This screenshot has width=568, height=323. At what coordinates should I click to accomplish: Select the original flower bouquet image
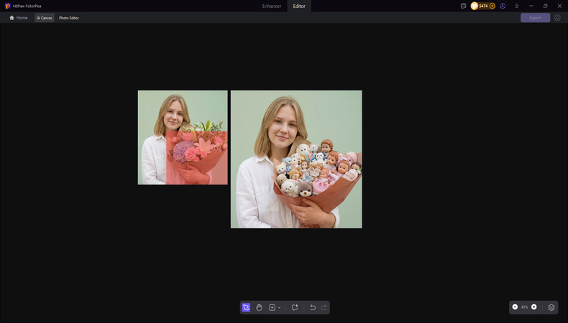(x=183, y=137)
